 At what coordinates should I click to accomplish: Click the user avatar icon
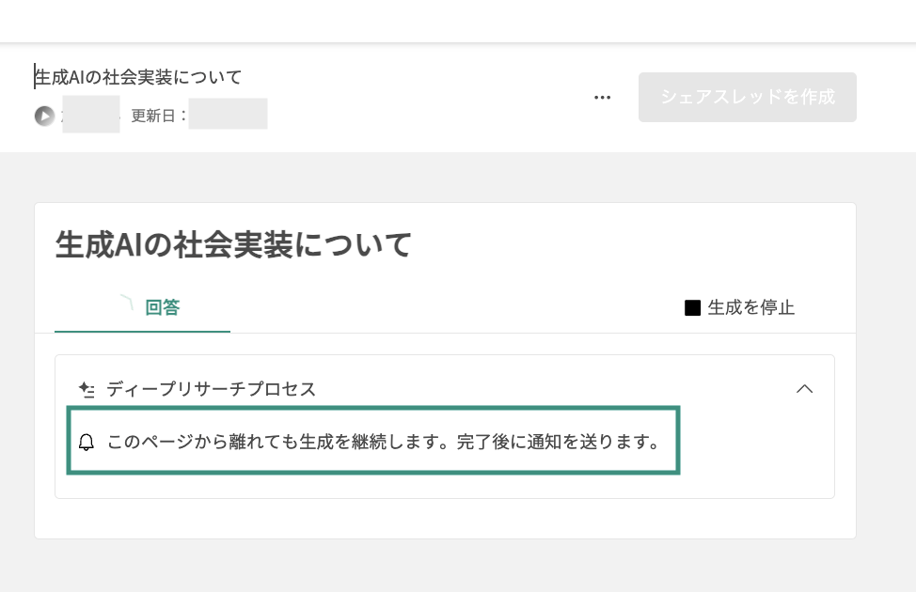tap(44, 116)
